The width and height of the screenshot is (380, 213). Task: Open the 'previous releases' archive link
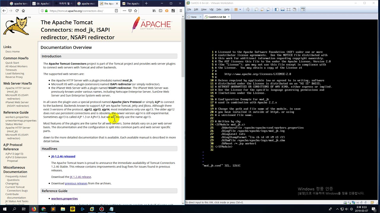pyautogui.click(x=76, y=183)
